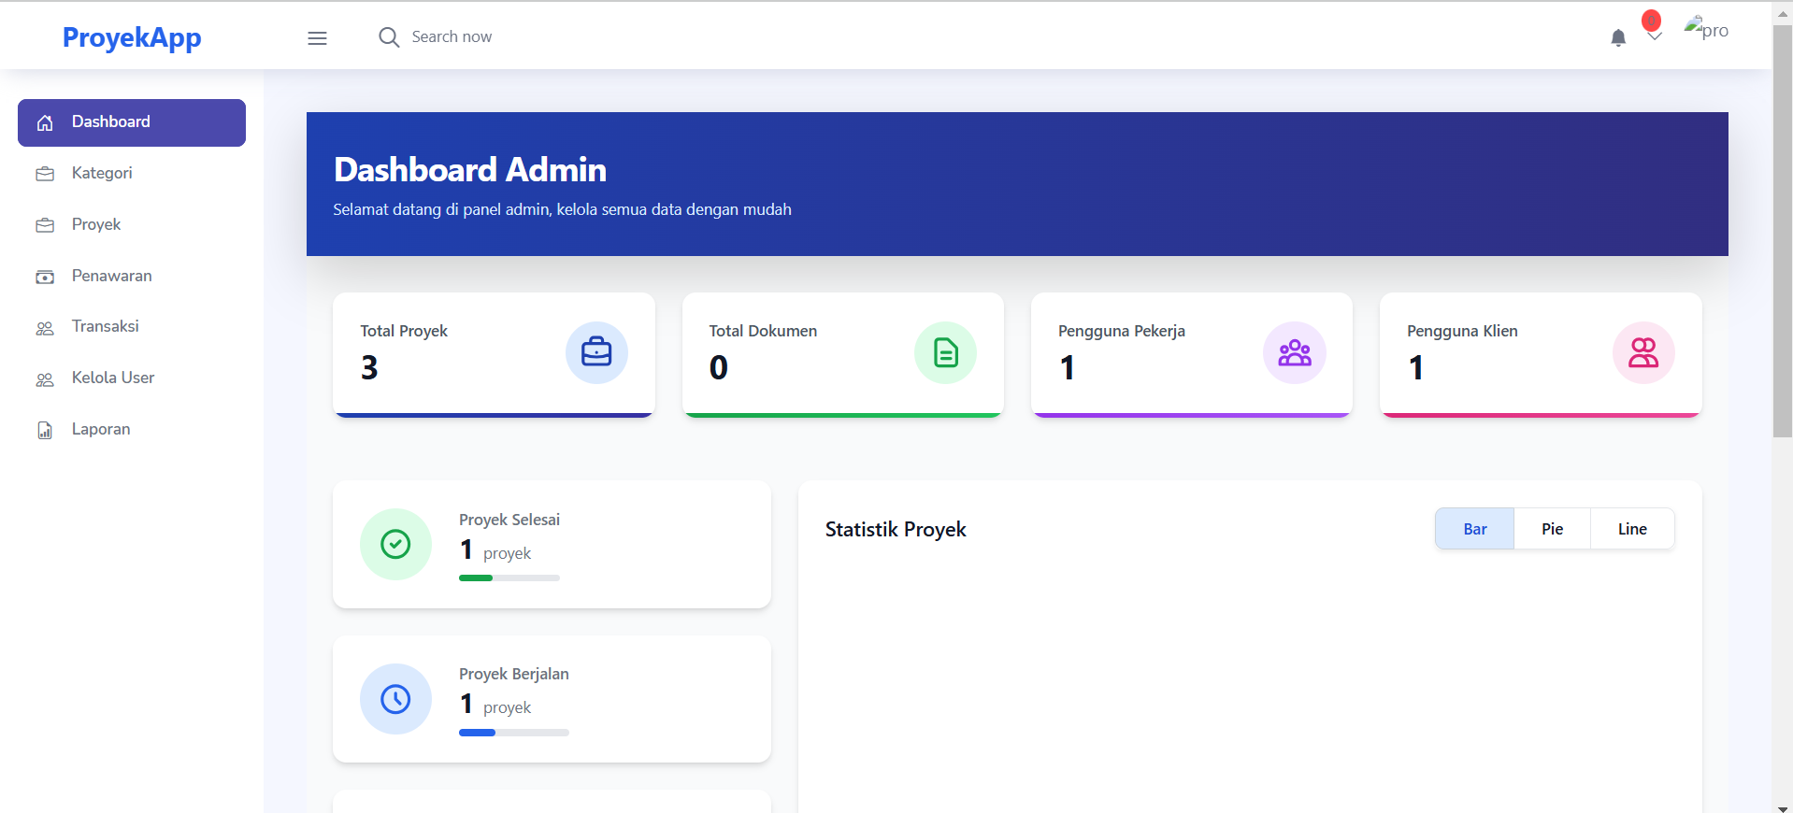Click the Proyek Selesai progress bar
This screenshot has width=1793, height=813.
[509, 578]
